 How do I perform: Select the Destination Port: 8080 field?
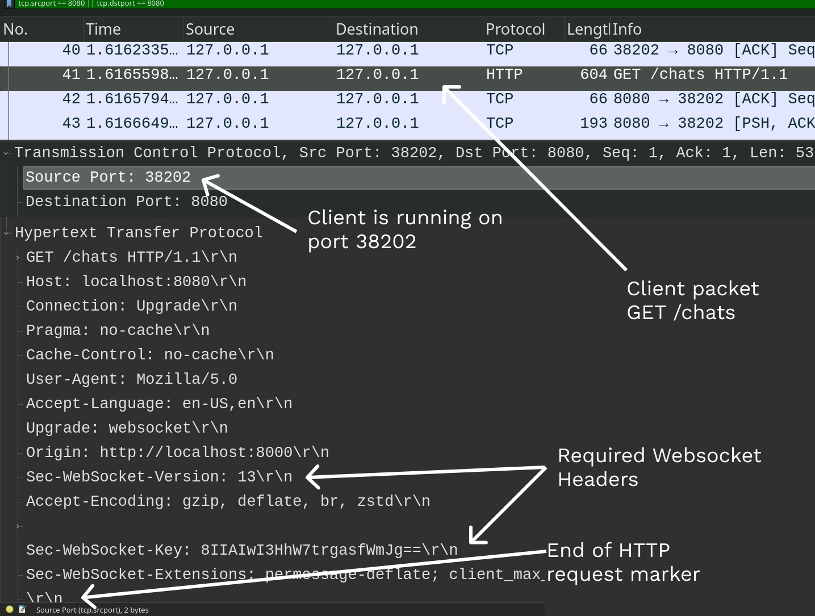126,202
